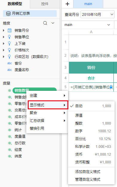Screen dimensions: 117x187
Task: Select row 1 header
Action: (x=65, y=42)
